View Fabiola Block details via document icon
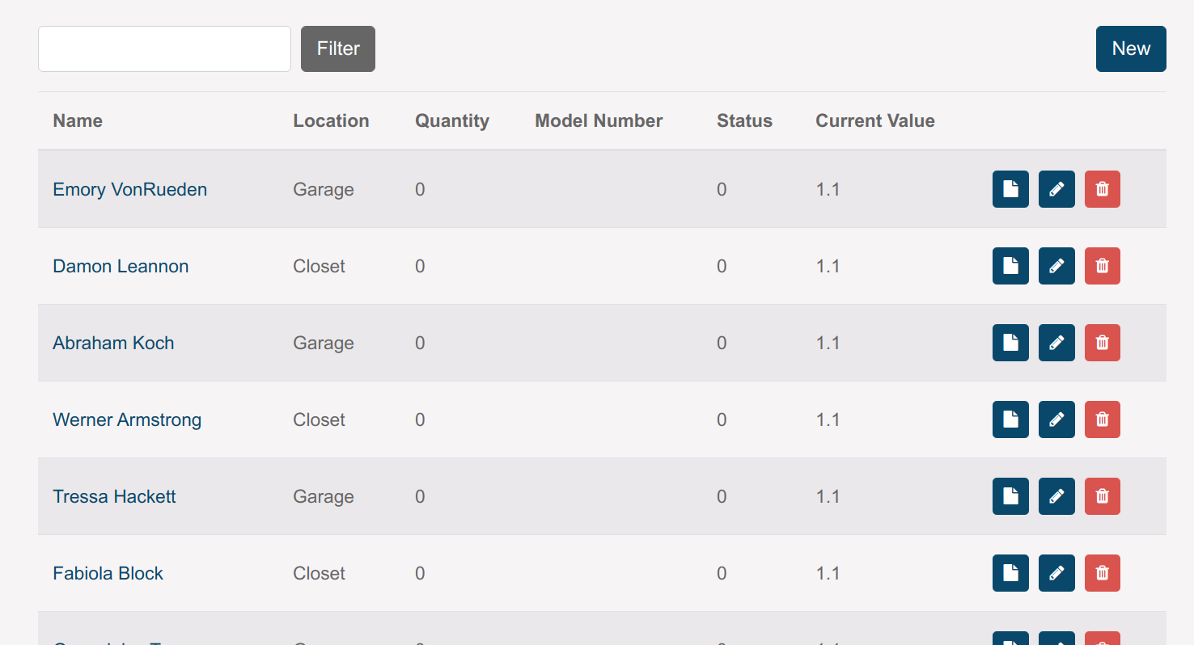This screenshot has height=645, width=1194. pyautogui.click(x=1010, y=573)
